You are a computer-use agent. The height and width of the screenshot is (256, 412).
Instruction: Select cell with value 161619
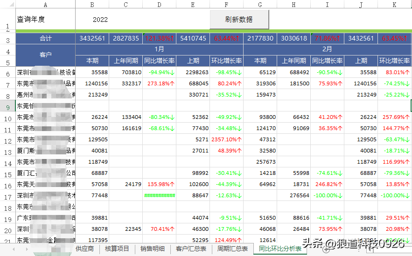coord(126,128)
